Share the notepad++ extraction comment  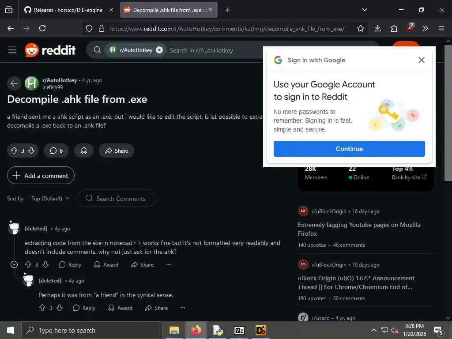[x=143, y=265]
